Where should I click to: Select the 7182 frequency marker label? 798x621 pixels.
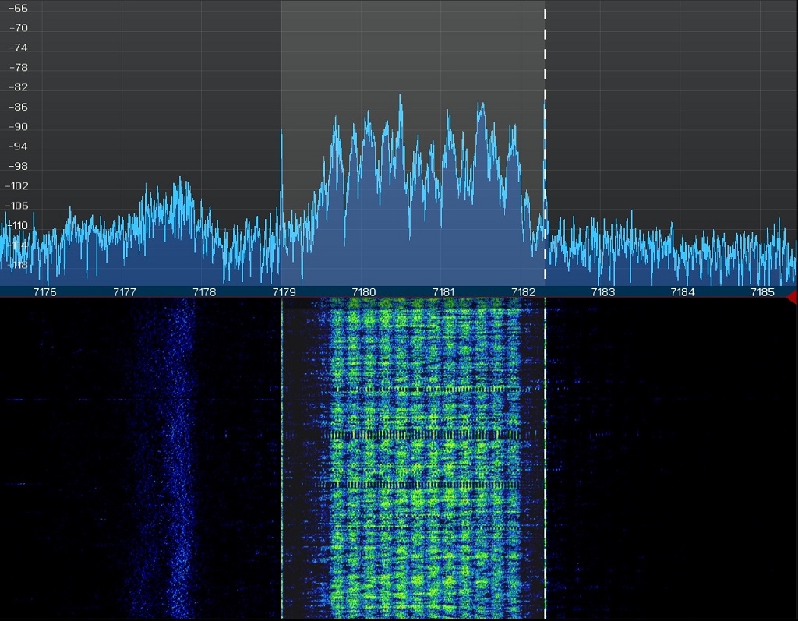pos(523,292)
